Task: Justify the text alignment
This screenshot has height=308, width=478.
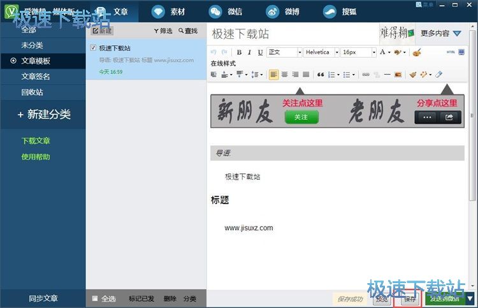Action: coord(306,75)
